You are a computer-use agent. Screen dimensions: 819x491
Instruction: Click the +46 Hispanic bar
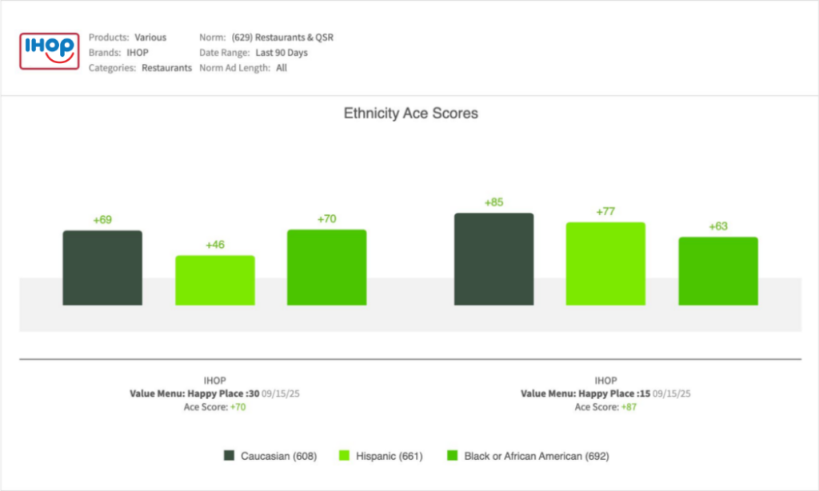[x=214, y=280]
